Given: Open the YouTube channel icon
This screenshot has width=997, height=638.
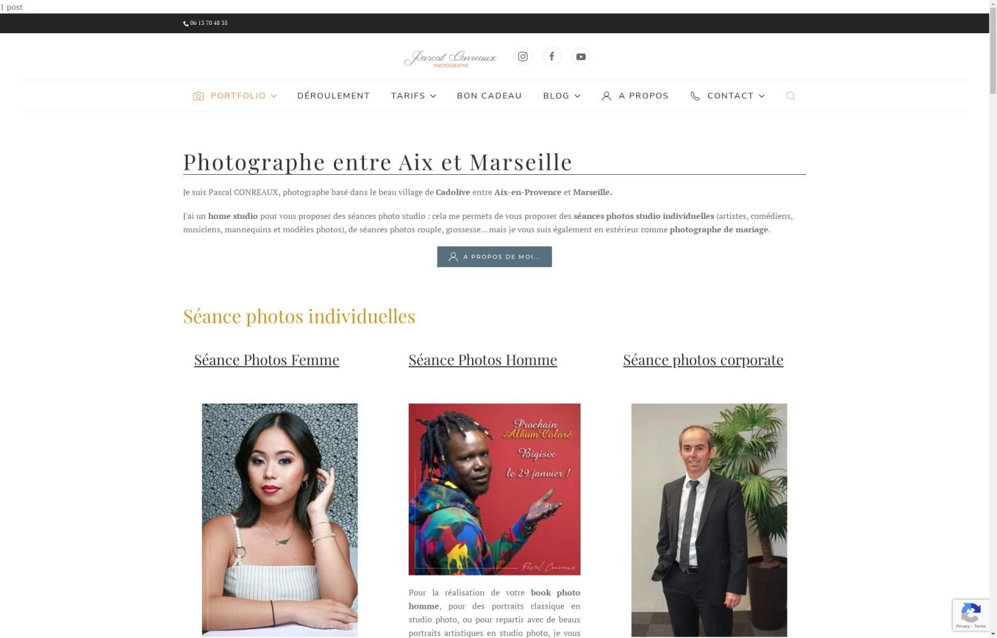Looking at the screenshot, I should coord(581,57).
